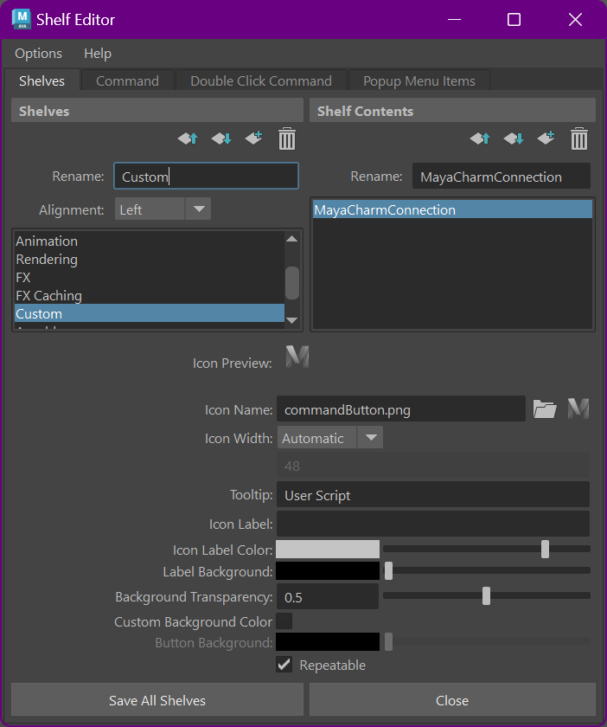
Task: Click the Label Background slider handle
Action: (388, 570)
